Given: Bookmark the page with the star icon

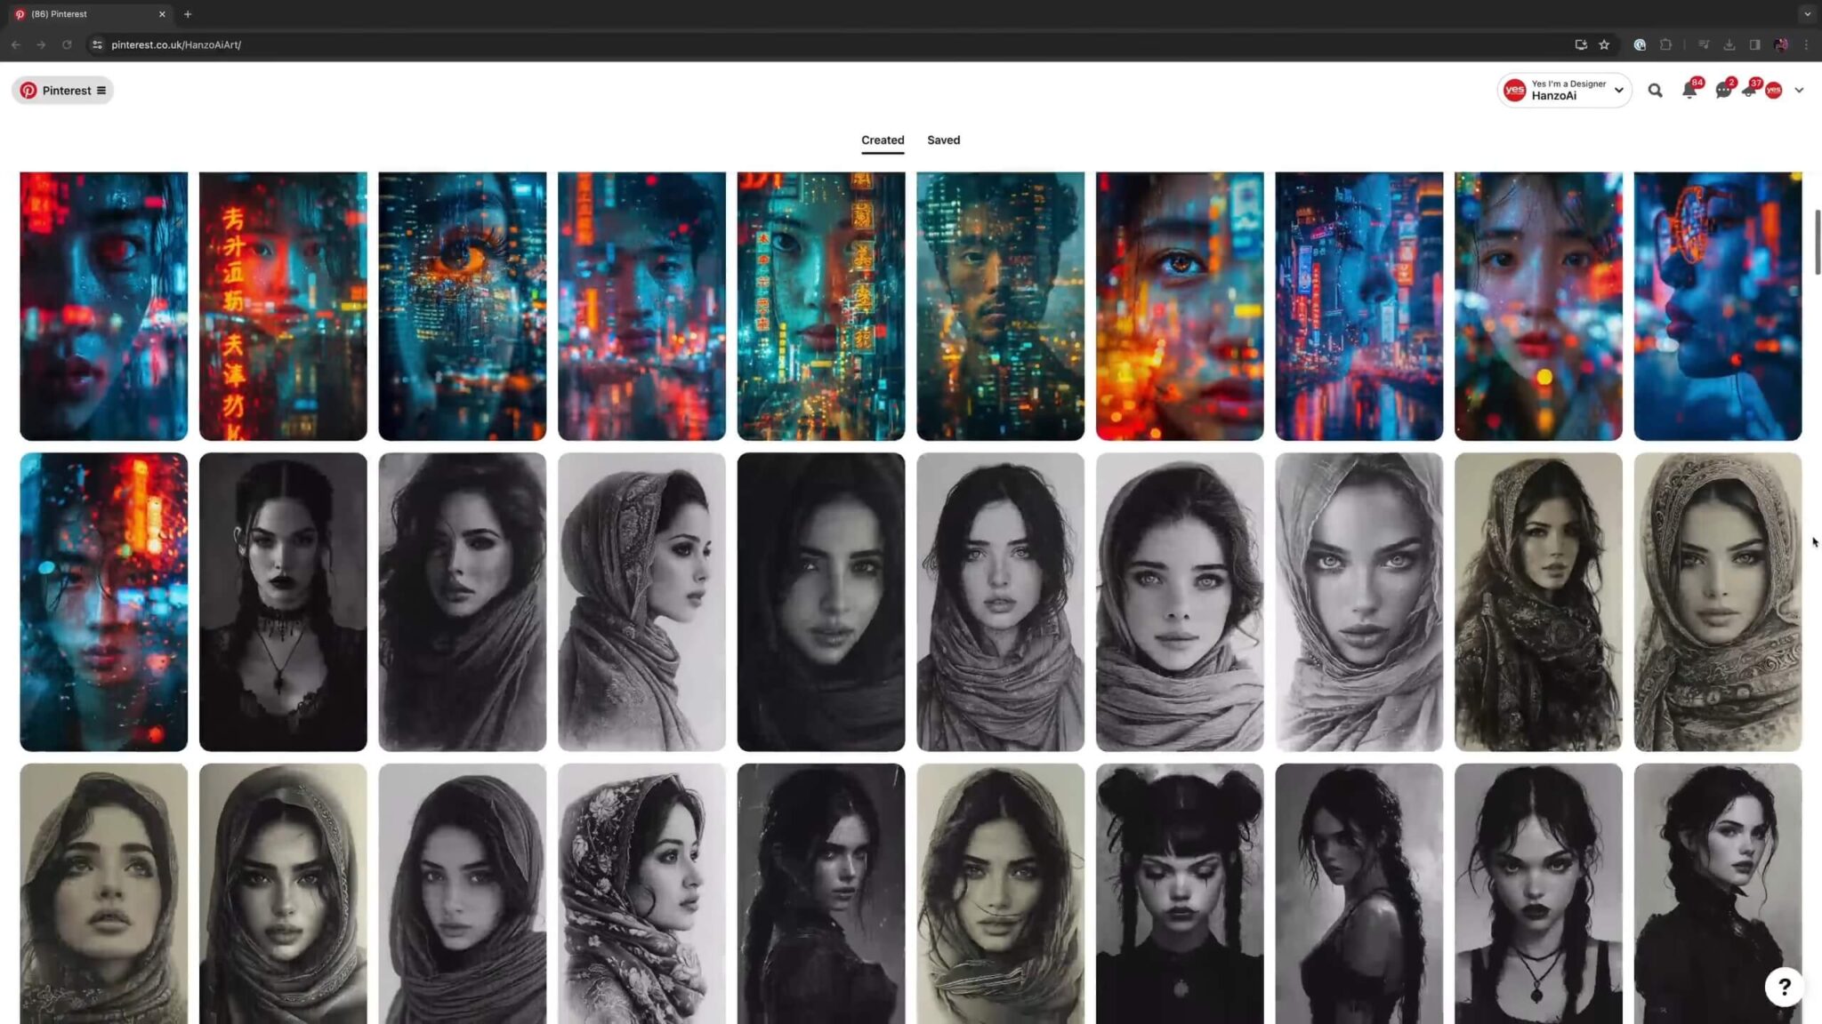Looking at the screenshot, I should click(1604, 44).
